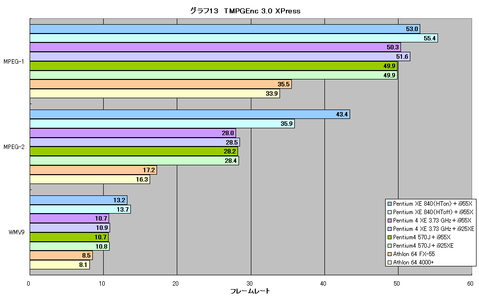Click the yellow legend swatch for Athlon 64 4000+
Image resolution: width=479 pixels, height=298 pixels.
point(390,262)
